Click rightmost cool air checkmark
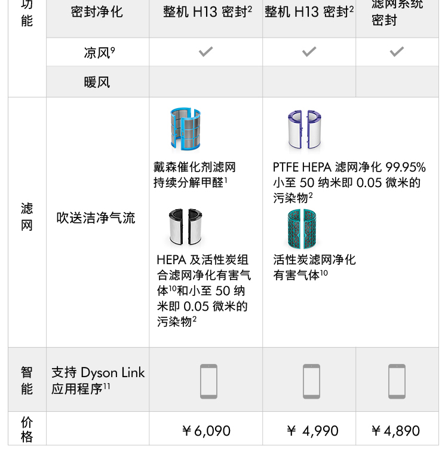 click(x=397, y=52)
